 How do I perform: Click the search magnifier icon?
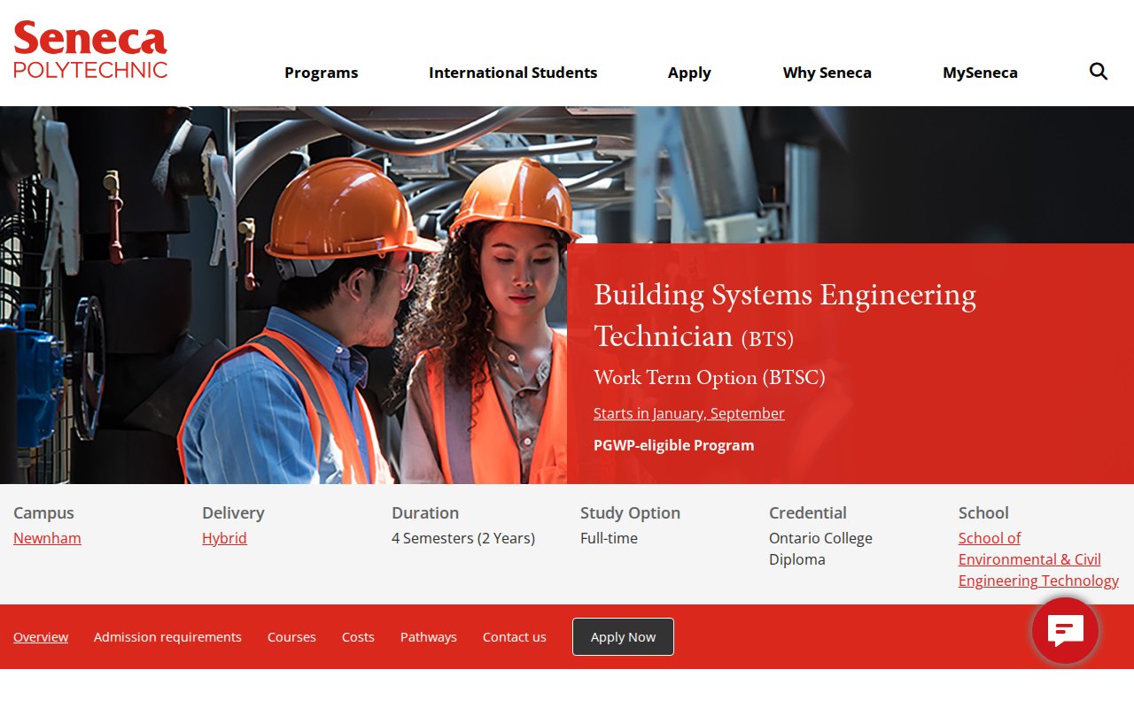[x=1099, y=72]
